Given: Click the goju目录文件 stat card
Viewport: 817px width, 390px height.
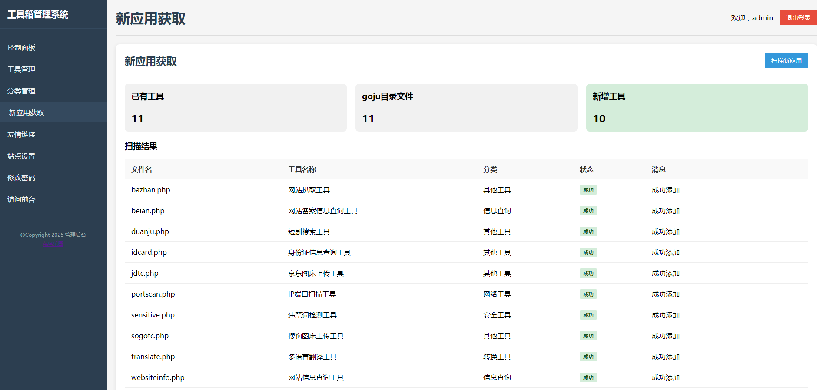Looking at the screenshot, I should pyautogui.click(x=466, y=108).
